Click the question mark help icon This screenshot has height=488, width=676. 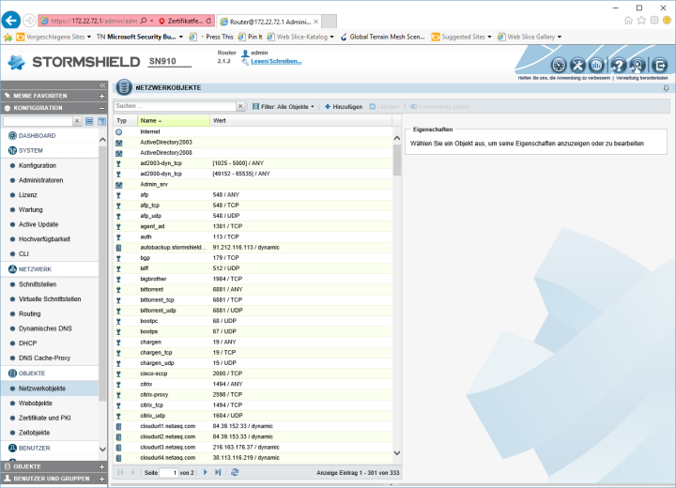coord(619,65)
